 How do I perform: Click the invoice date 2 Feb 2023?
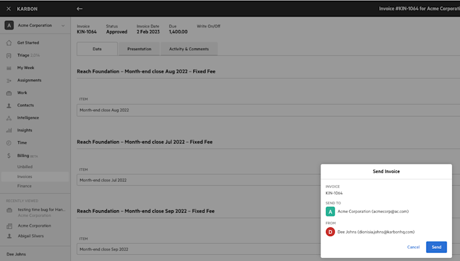[x=148, y=32]
